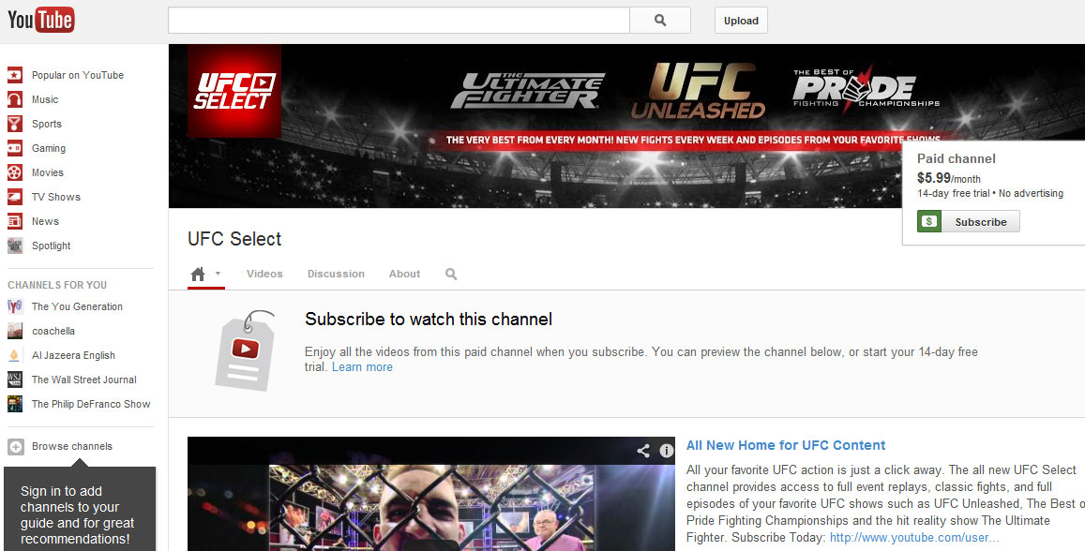The height and width of the screenshot is (551, 1085).
Task: Open the Gaming guide text link
Action: [x=49, y=148]
